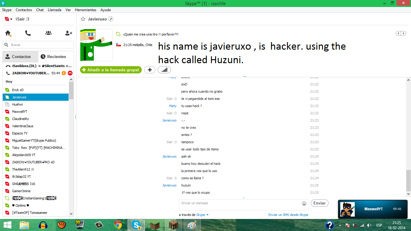This screenshot has height=231, width=411.
Task: Click Javieruxo's Minecraft avatar picture
Action: point(96,45)
